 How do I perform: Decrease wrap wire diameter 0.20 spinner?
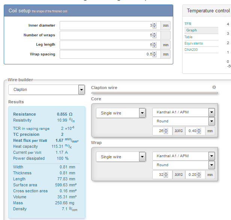click(x=199, y=176)
